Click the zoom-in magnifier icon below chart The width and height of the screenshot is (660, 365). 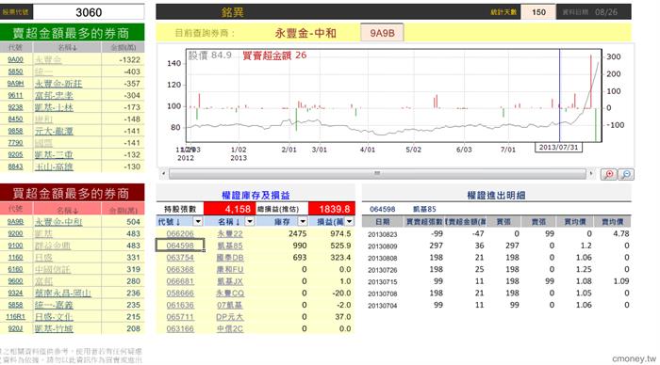click(x=609, y=174)
